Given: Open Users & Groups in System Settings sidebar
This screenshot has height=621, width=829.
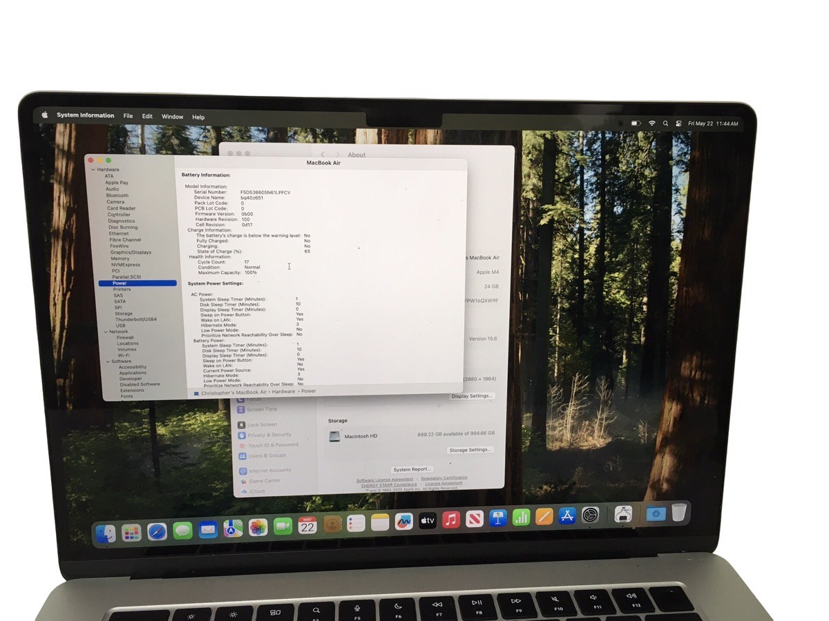Looking at the screenshot, I should [x=263, y=455].
